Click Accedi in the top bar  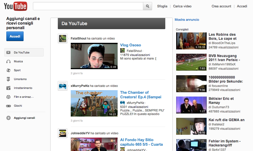[x=242, y=6]
